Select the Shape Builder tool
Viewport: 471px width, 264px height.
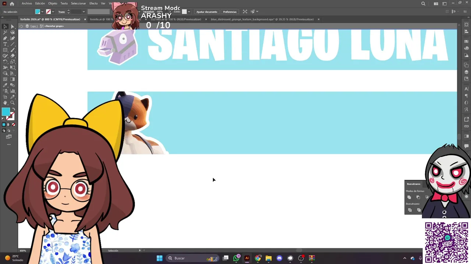pyautogui.click(x=5, y=73)
